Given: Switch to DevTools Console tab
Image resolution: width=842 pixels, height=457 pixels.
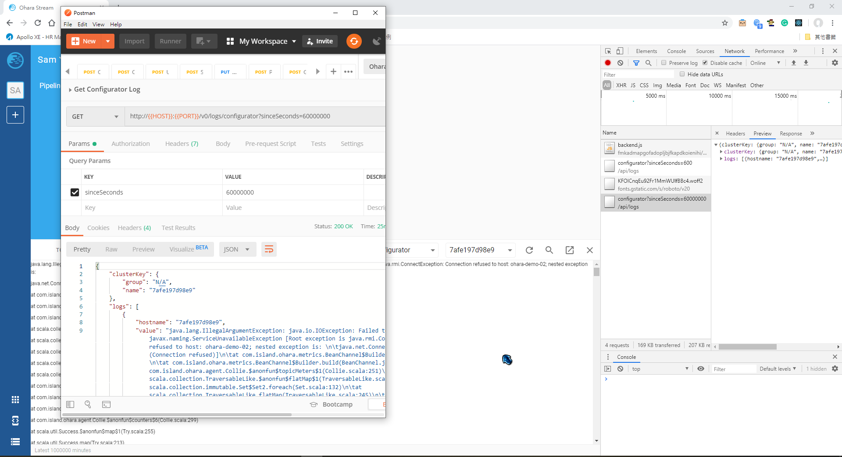Looking at the screenshot, I should 676,51.
